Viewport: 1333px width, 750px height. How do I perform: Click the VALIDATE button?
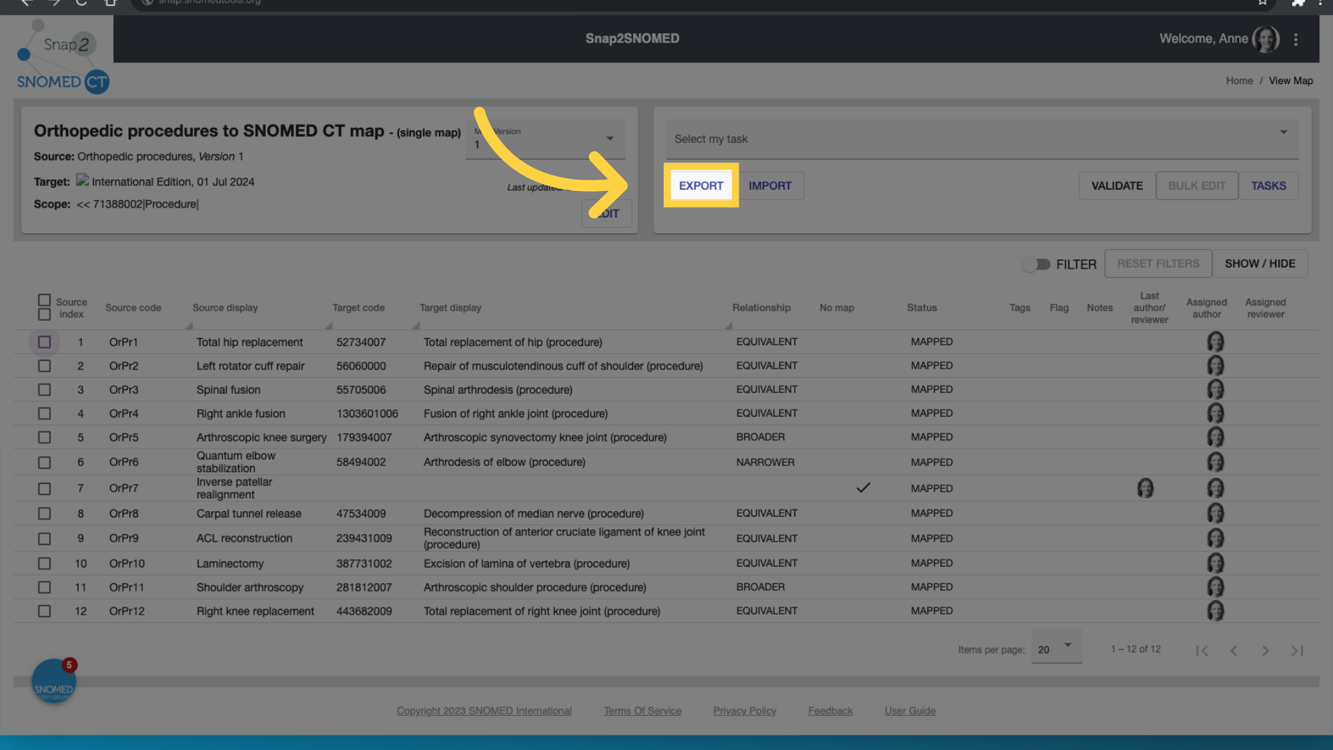(x=1116, y=185)
